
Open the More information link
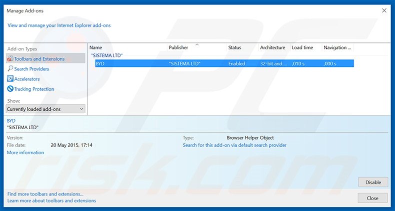click(x=25, y=153)
